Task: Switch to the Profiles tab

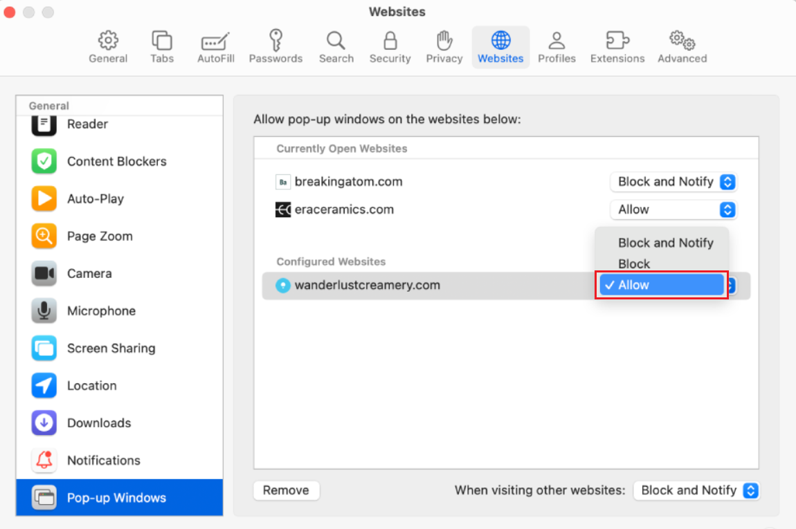Action: tap(557, 47)
